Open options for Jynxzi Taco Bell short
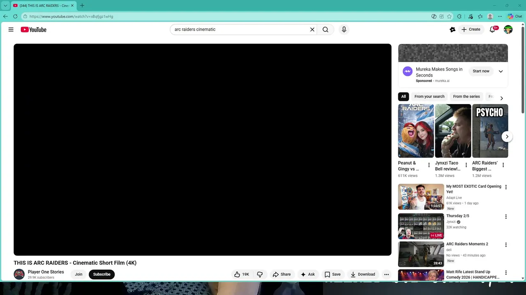 pyautogui.click(x=466, y=165)
